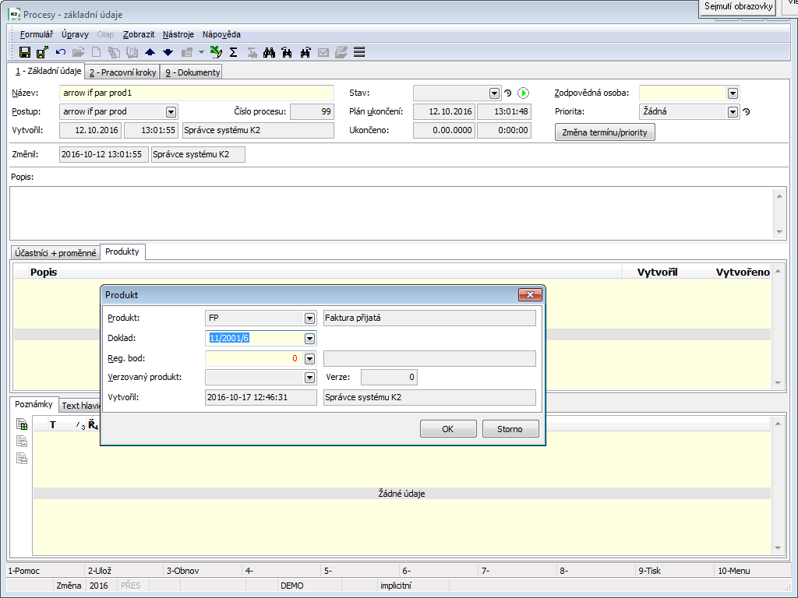
Task: Expand the Priorita dropdown set to Žádná
Action: (x=733, y=111)
